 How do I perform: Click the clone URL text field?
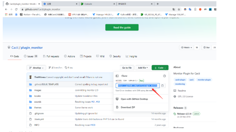(137, 86)
